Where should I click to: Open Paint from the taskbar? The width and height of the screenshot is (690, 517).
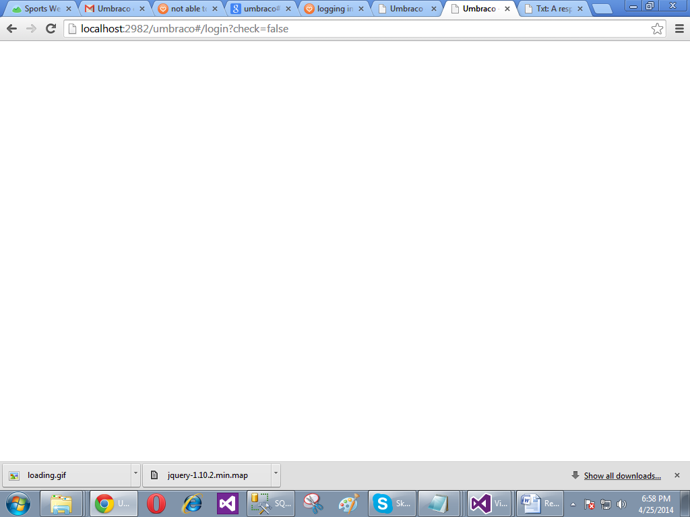[x=348, y=503]
